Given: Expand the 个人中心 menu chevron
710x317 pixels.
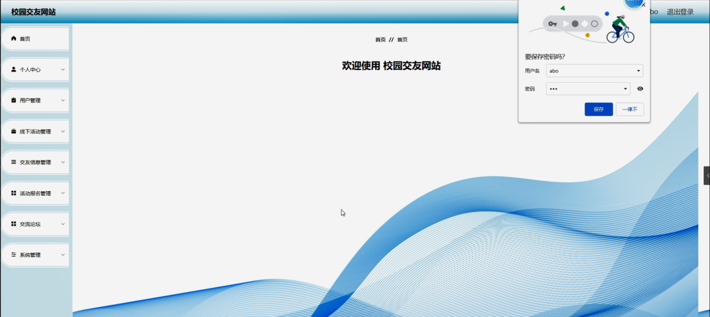Looking at the screenshot, I should coord(63,69).
